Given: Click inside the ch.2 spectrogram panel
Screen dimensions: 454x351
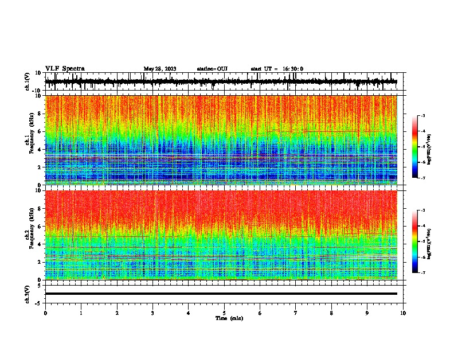Looking at the screenshot, I should pos(221,235).
